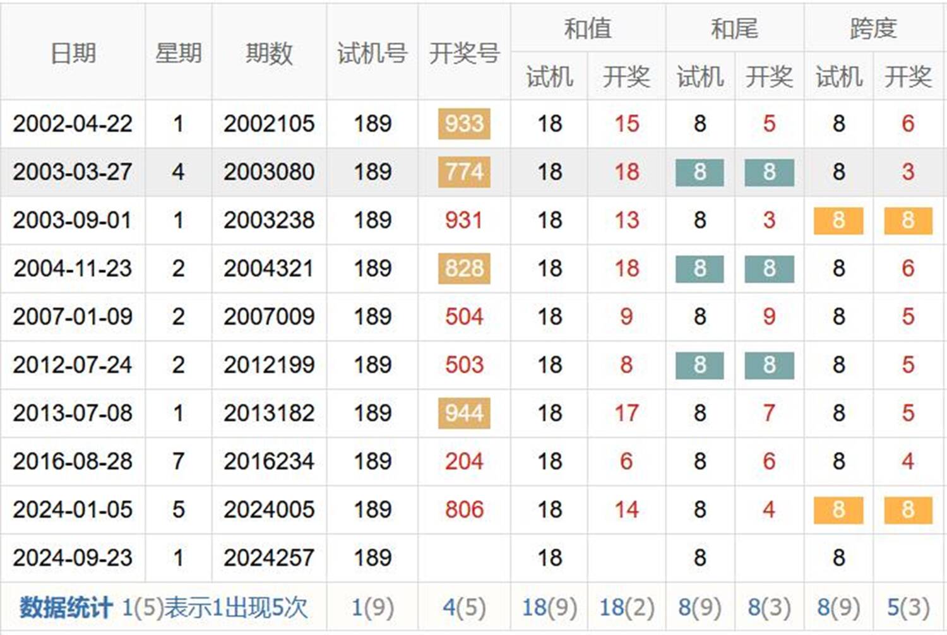The height and width of the screenshot is (635, 947).
Task: Click the 数据统计 label
Action: (65, 608)
